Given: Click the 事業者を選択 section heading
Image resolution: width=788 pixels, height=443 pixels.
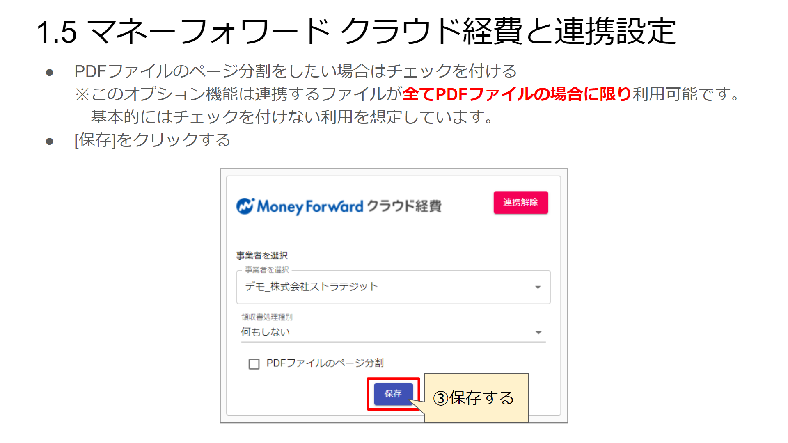Looking at the screenshot, I should pos(262,256).
